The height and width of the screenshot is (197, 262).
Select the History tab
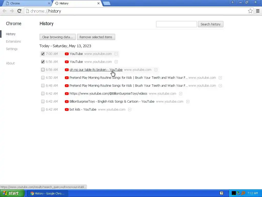click(x=77, y=3)
